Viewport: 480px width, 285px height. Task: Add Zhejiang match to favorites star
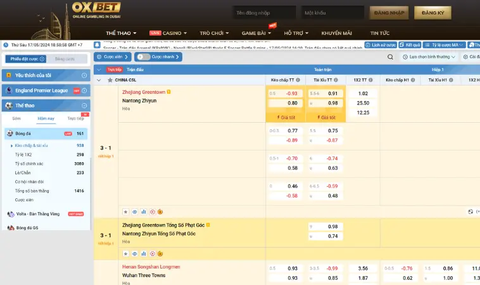tap(125, 211)
